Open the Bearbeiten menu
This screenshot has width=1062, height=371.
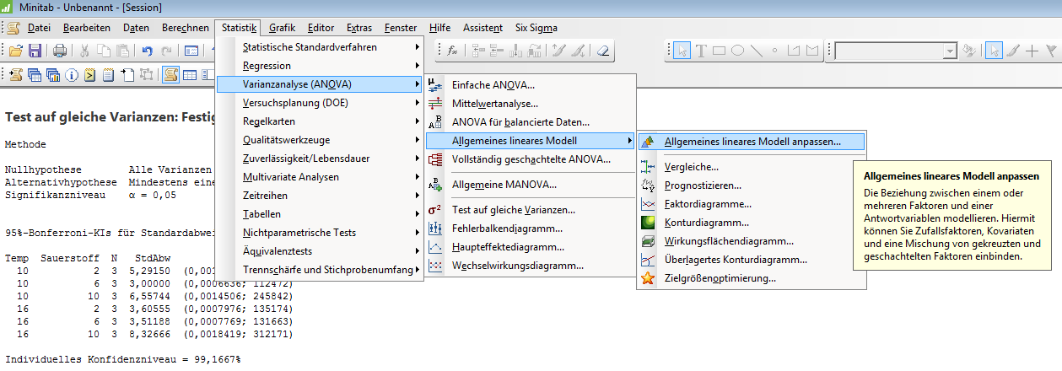pyautogui.click(x=86, y=28)
